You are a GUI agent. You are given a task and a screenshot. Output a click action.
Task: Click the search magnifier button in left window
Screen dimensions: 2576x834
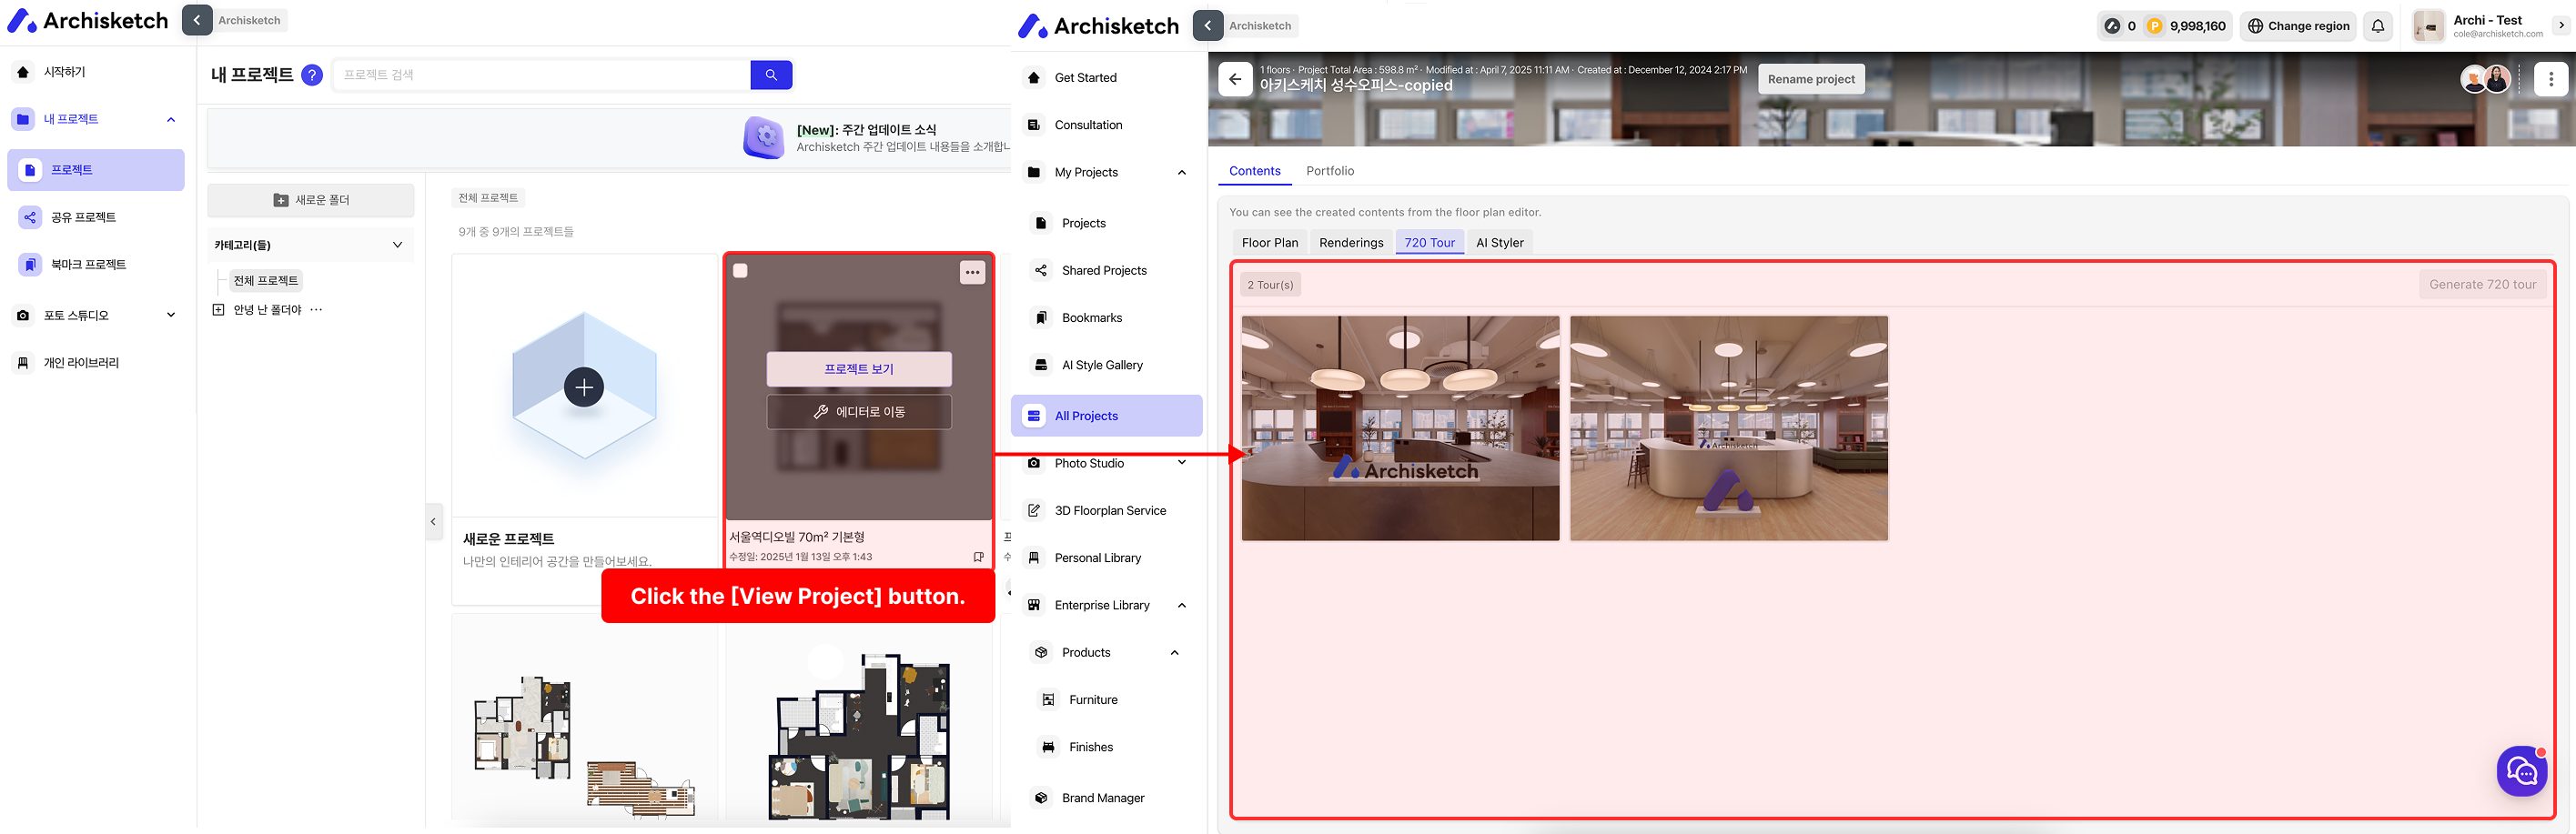(x=771, y=75)
